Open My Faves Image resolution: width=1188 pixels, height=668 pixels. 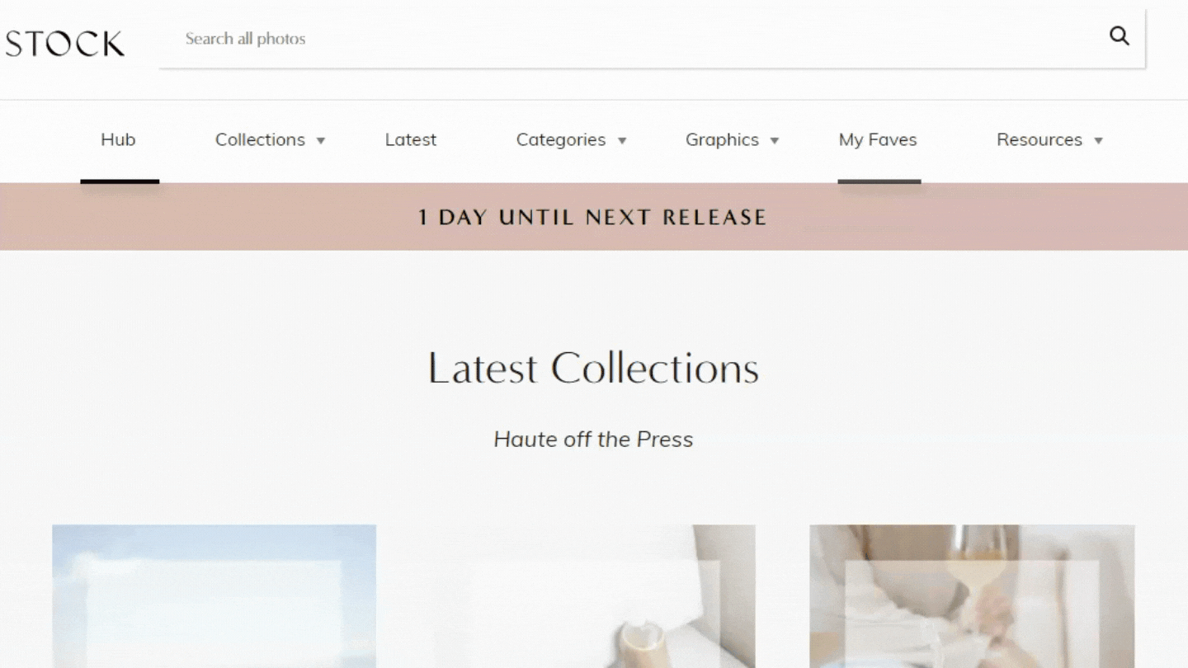pyautogui.click(x=878, y=140)
